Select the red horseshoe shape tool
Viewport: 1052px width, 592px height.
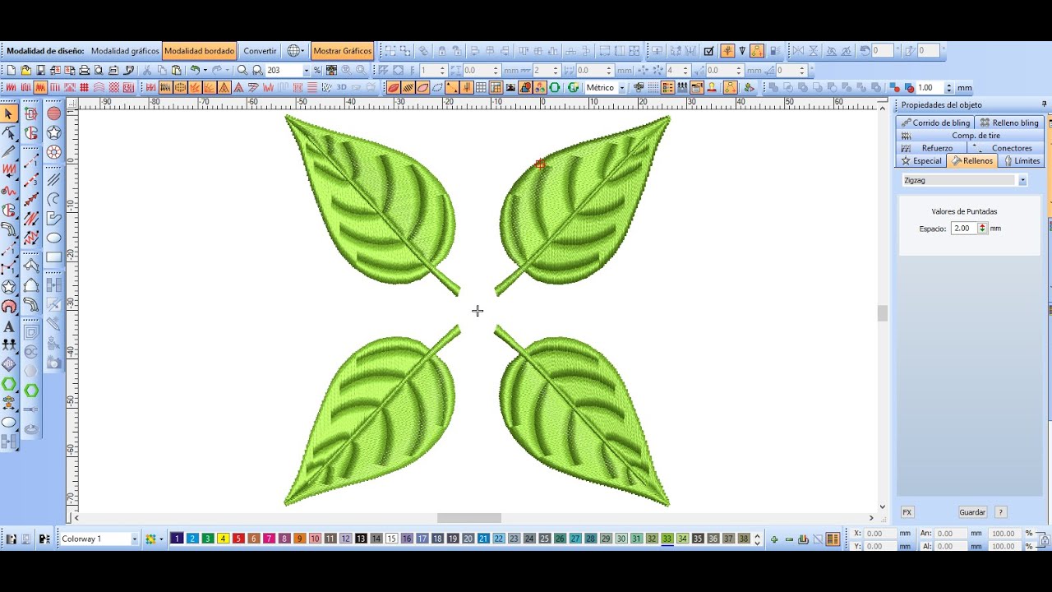[x=9, y=307]
